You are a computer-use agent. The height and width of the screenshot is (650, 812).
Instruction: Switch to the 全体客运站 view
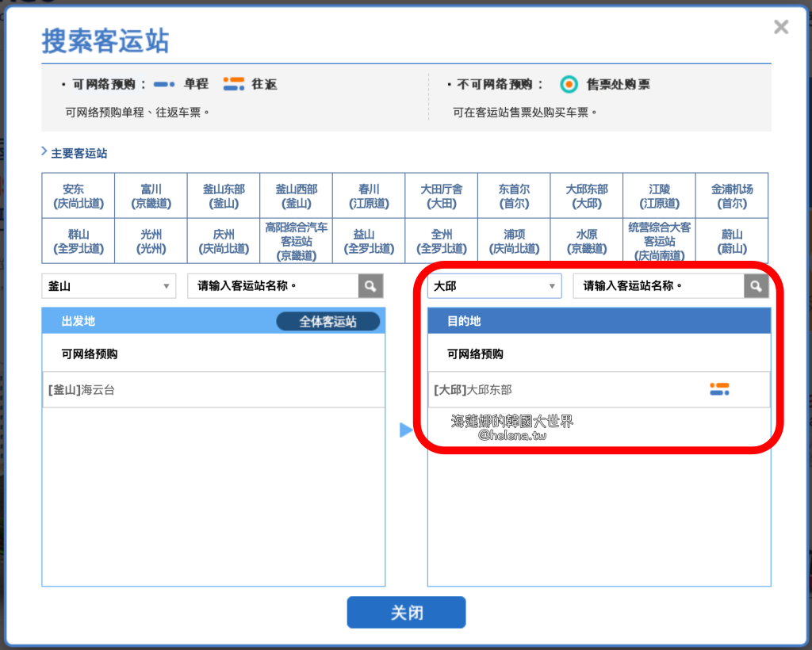(x=329, y=321)
